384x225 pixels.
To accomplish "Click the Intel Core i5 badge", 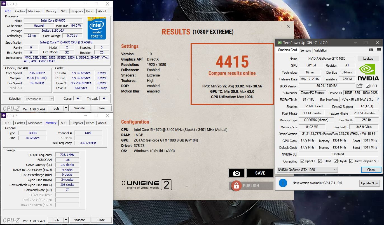I will (97, 28).
